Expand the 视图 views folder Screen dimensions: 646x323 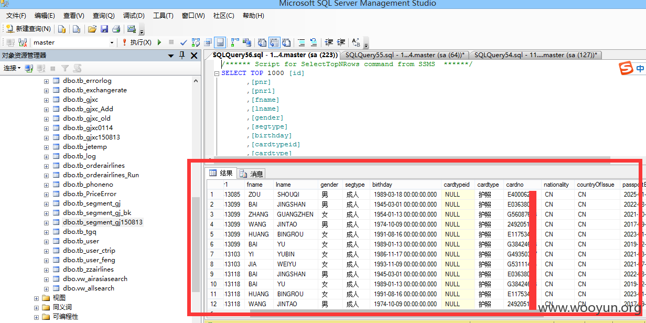pos(37,298)
